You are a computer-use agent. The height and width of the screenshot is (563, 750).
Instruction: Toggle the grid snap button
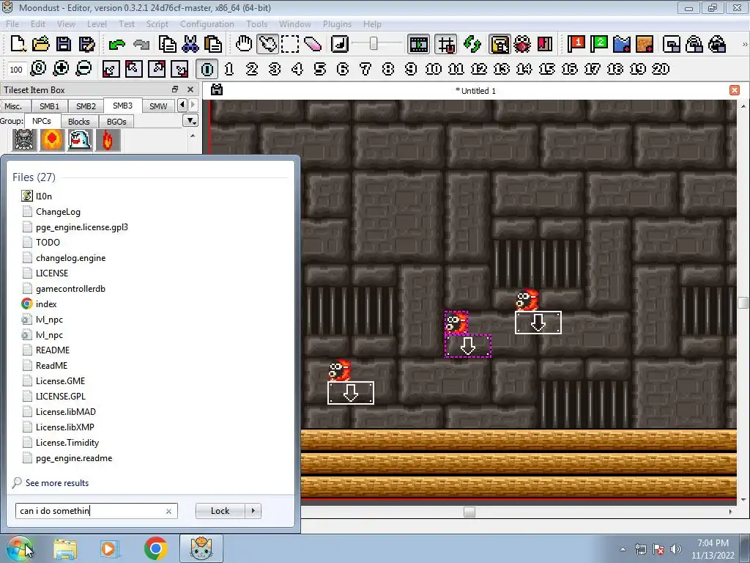(x=445, y=45)
